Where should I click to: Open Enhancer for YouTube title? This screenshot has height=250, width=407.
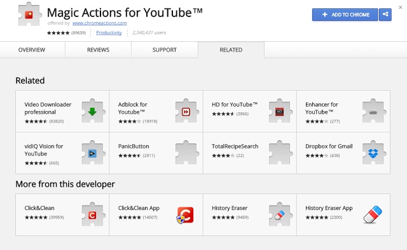322,109
